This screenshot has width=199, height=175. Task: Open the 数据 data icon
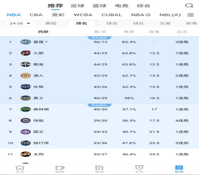(179, 169)
